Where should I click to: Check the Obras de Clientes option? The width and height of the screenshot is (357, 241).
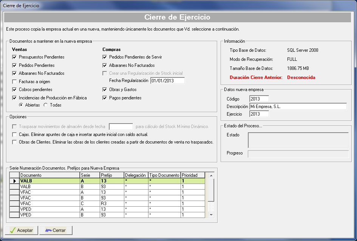pyautogui.click(x=15, y=142)
